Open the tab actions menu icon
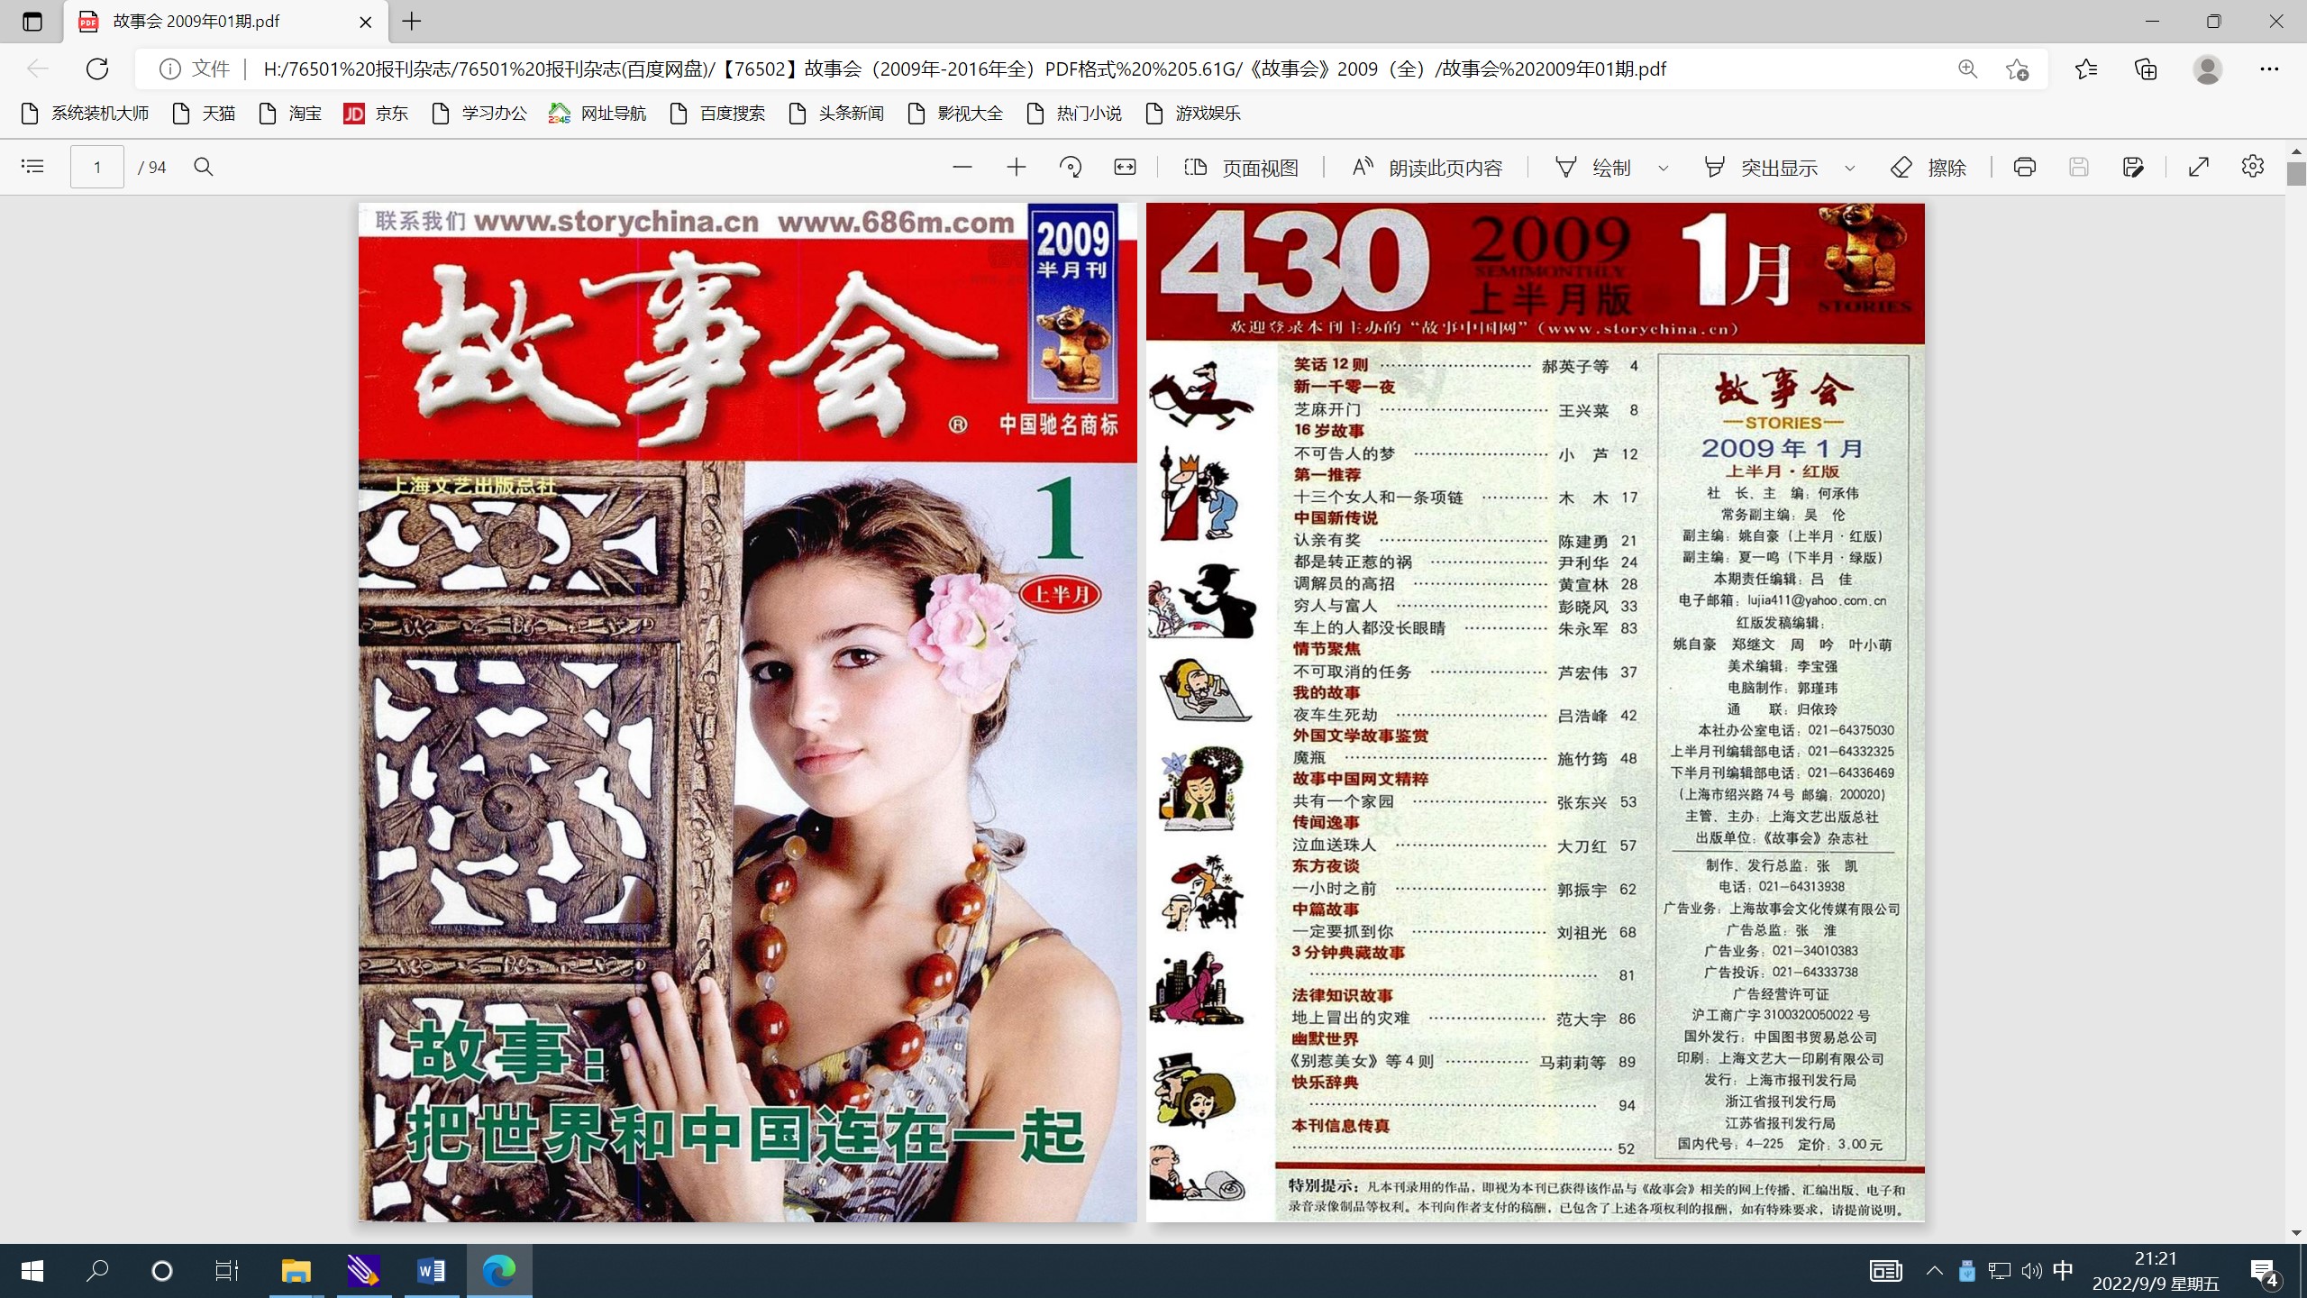2307x1298 pixels. tap(32, 22)
